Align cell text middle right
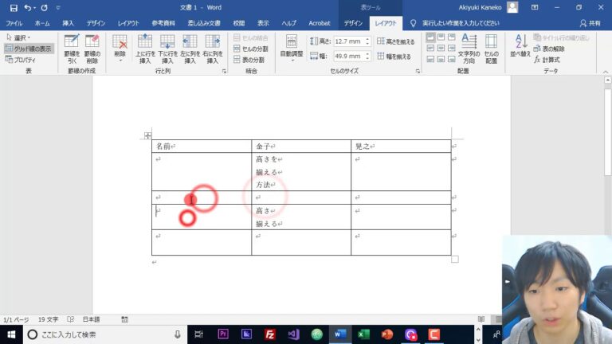Screen dimensions: 612x344 click(452, 49)
